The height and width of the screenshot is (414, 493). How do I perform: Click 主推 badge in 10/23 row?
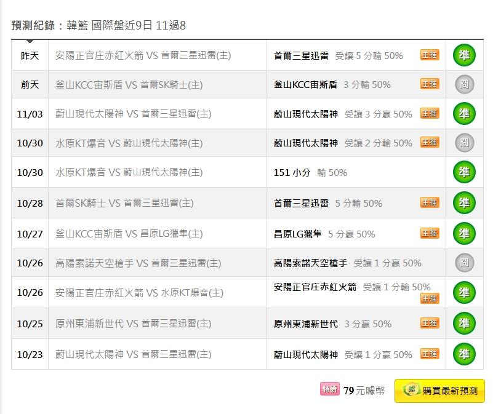[x=430, y=354]
